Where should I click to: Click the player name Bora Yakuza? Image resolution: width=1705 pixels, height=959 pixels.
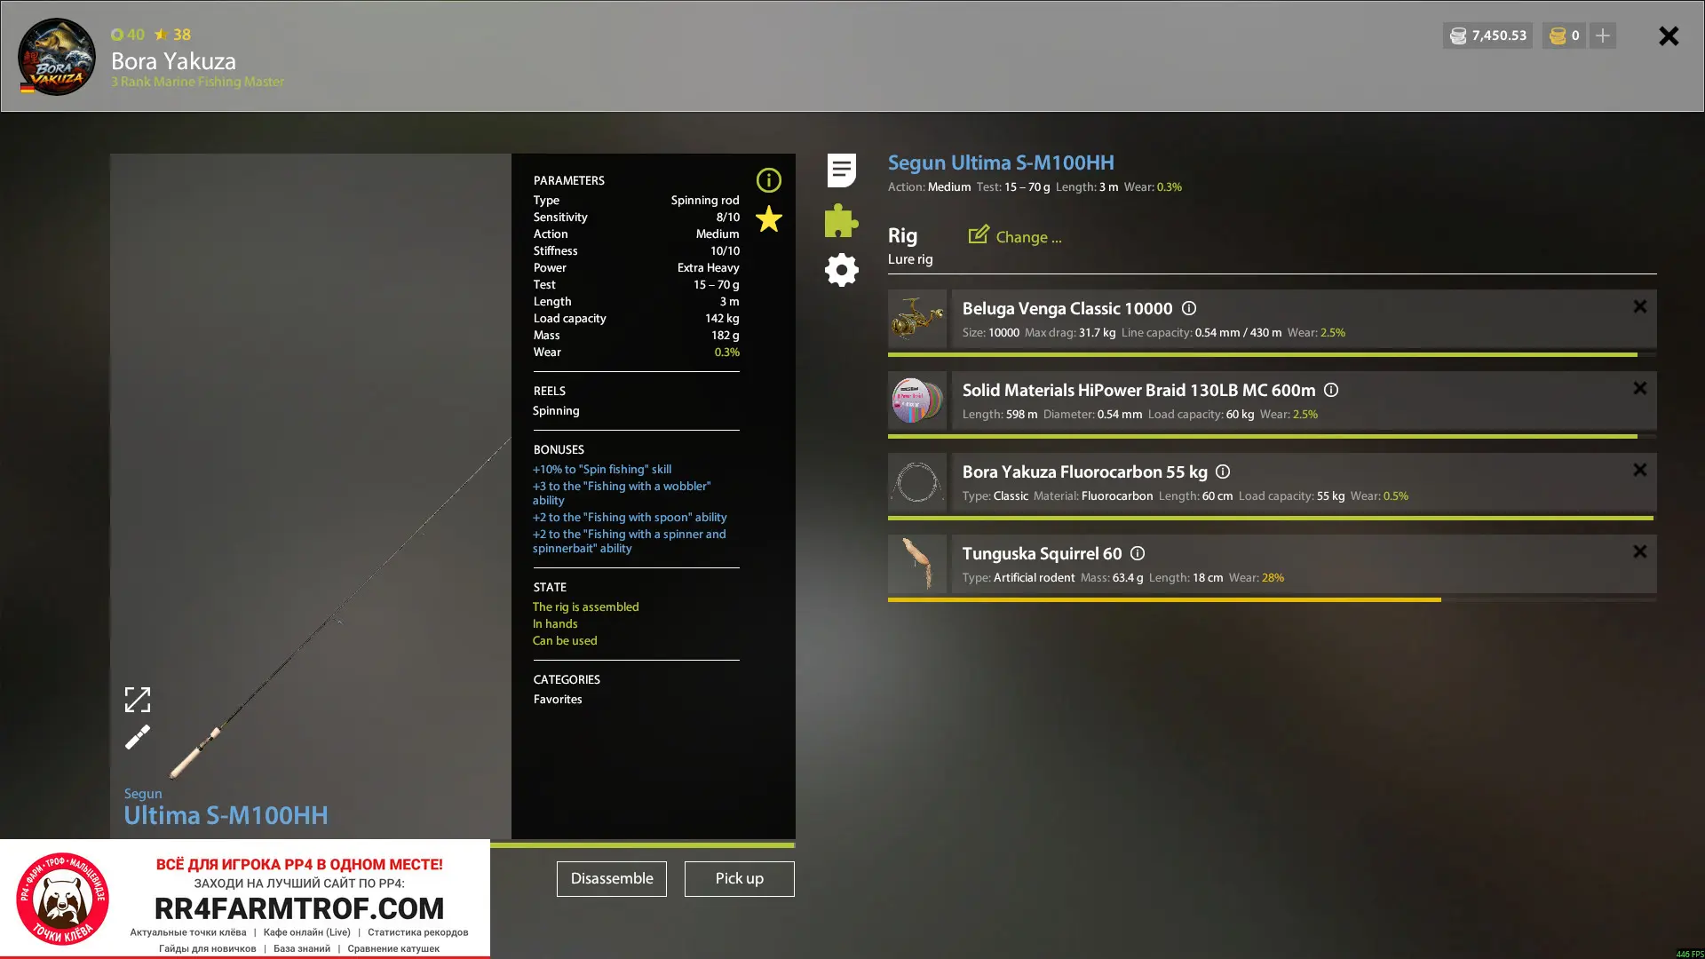pyautogui.click(x=174, y=61)
